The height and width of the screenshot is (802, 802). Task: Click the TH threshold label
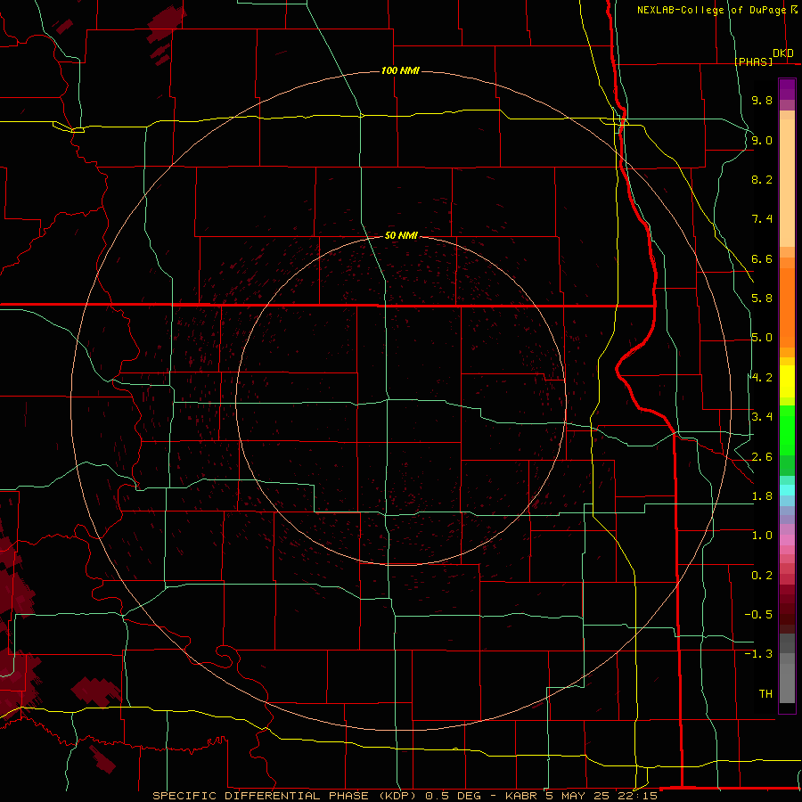(x=765, y=694)
